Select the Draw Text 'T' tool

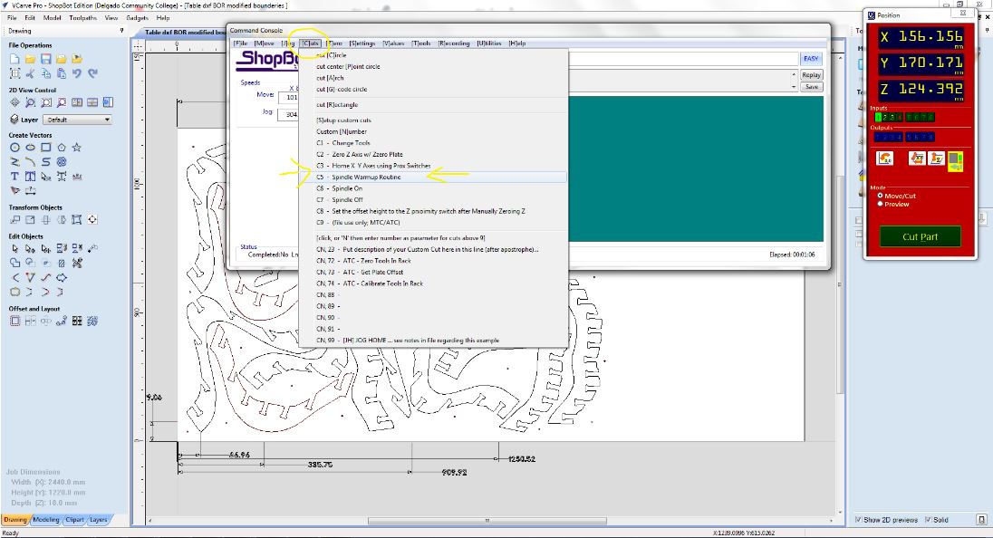[14, 177]
